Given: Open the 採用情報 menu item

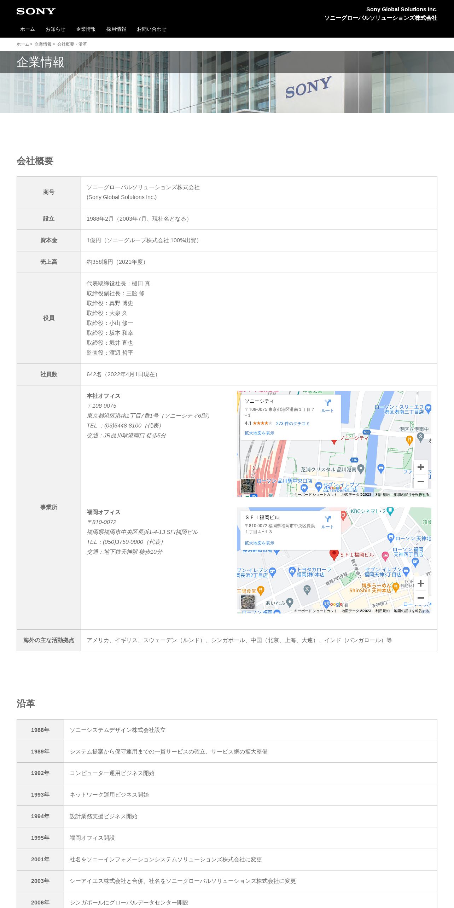Looking at the screenshot, I should click(x=116, y=29).
